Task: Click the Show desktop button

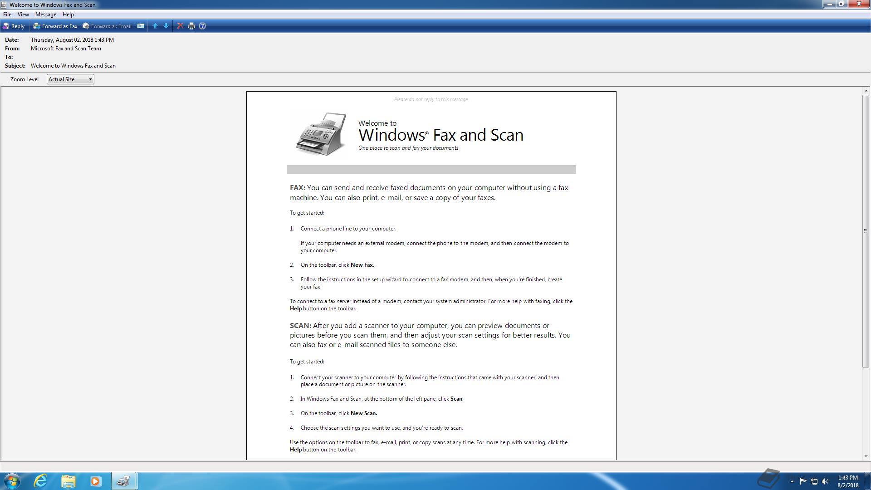Action: (867, 481)
